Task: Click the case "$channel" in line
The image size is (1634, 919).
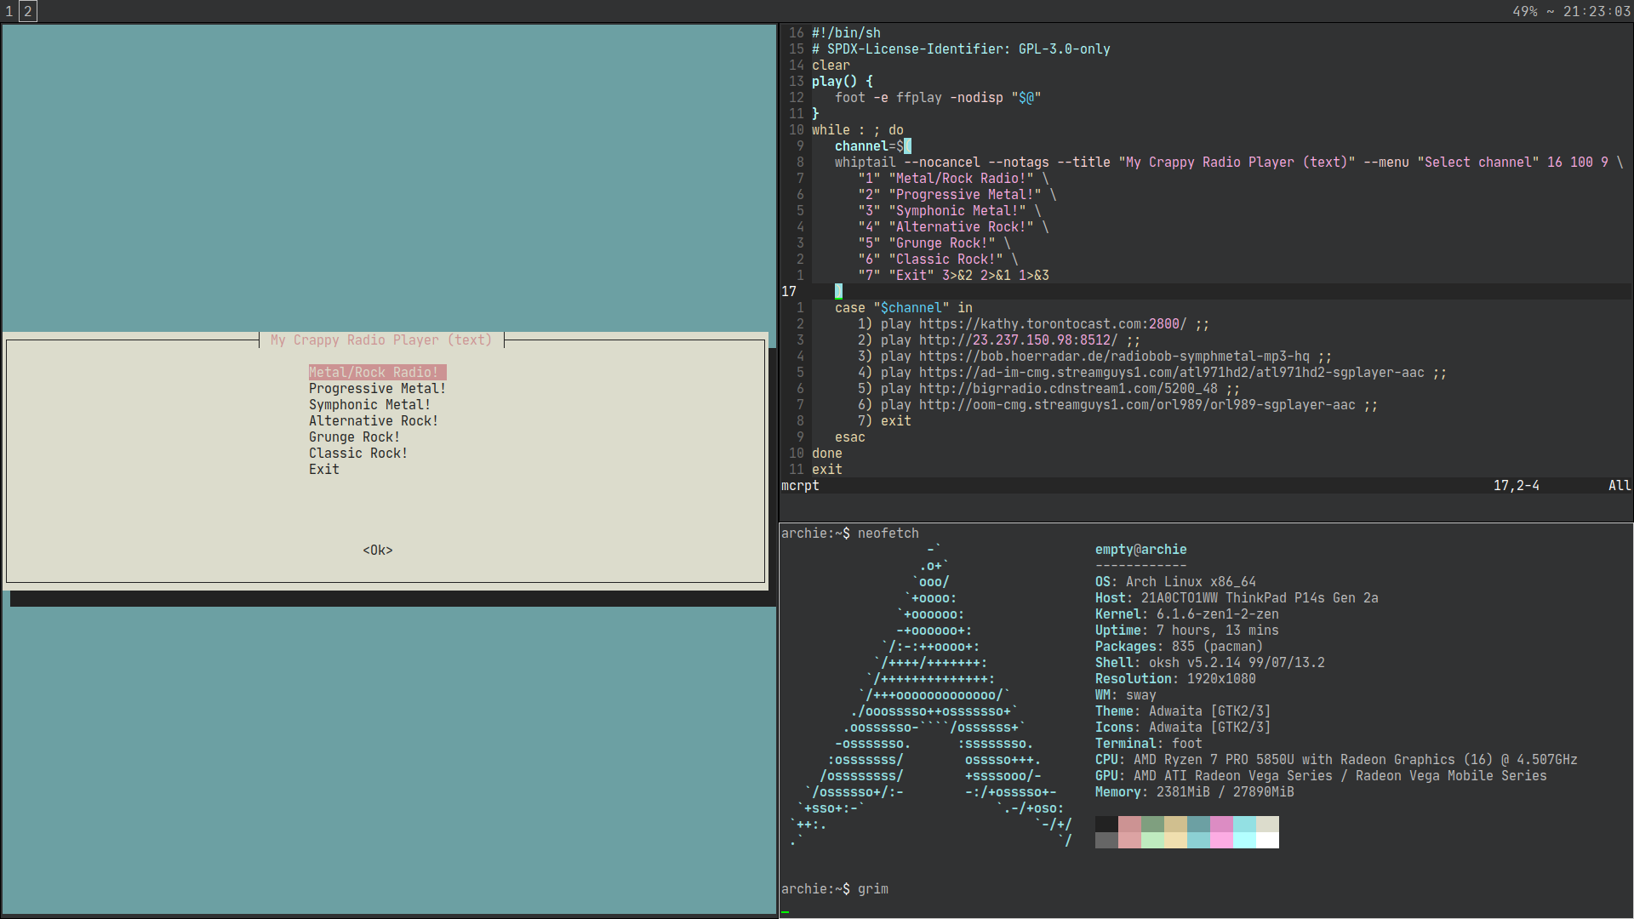Action: [903, 308]
